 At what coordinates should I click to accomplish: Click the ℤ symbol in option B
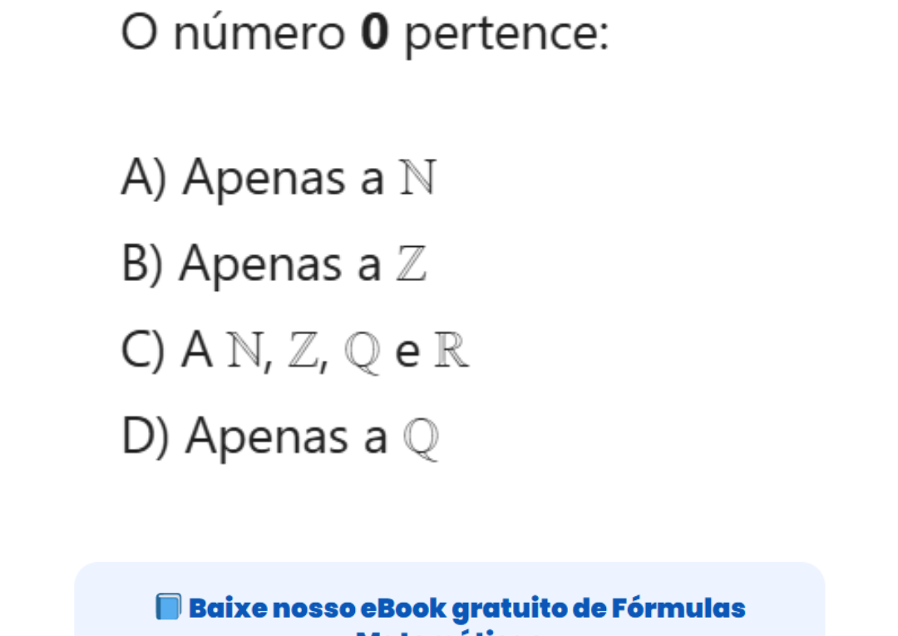point(412,264)
